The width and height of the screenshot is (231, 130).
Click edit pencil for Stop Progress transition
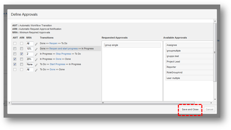(x=36, y=54)
